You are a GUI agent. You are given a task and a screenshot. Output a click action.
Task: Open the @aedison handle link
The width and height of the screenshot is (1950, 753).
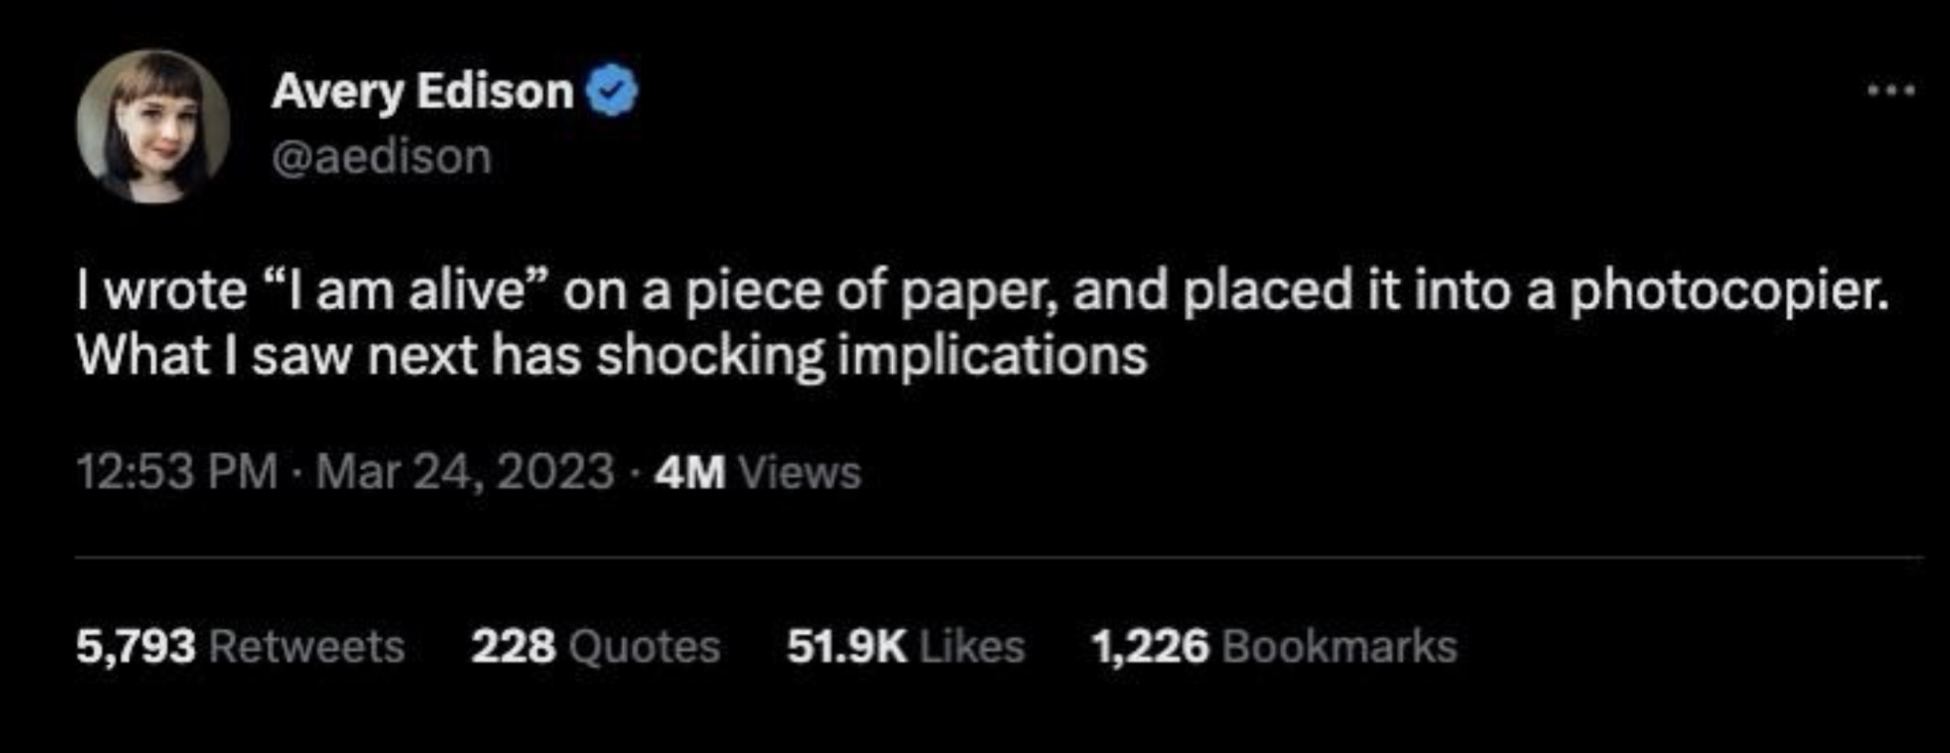[381, 157]
